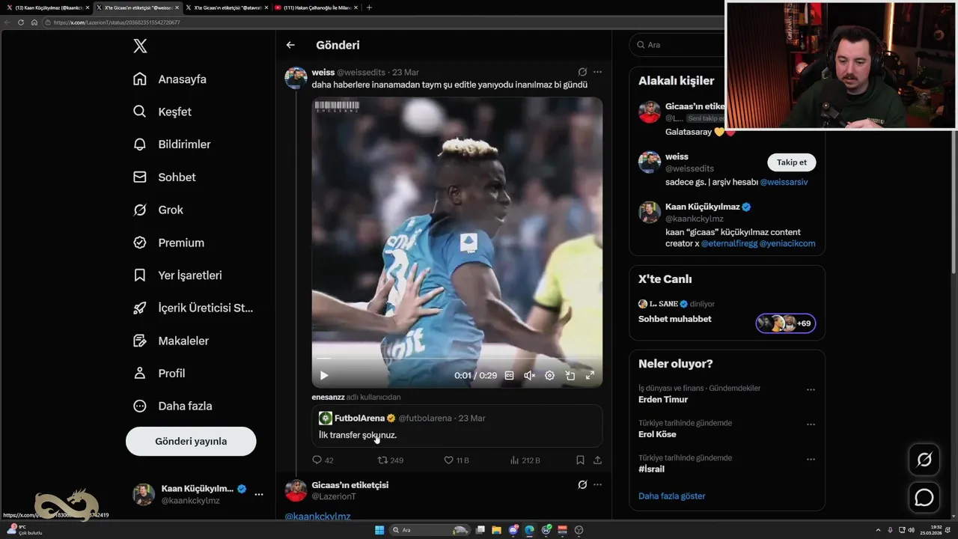Screen dimensions: 958x539
Task: Join Sohbet muhabbet live space
Action: (x=727, y=313)
